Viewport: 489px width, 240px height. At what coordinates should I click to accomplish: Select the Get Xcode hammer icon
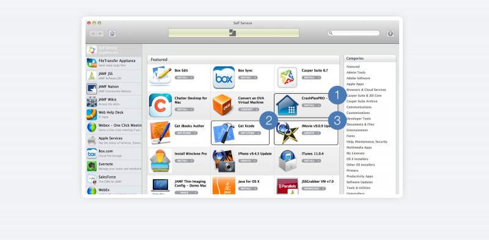[224, 133]
